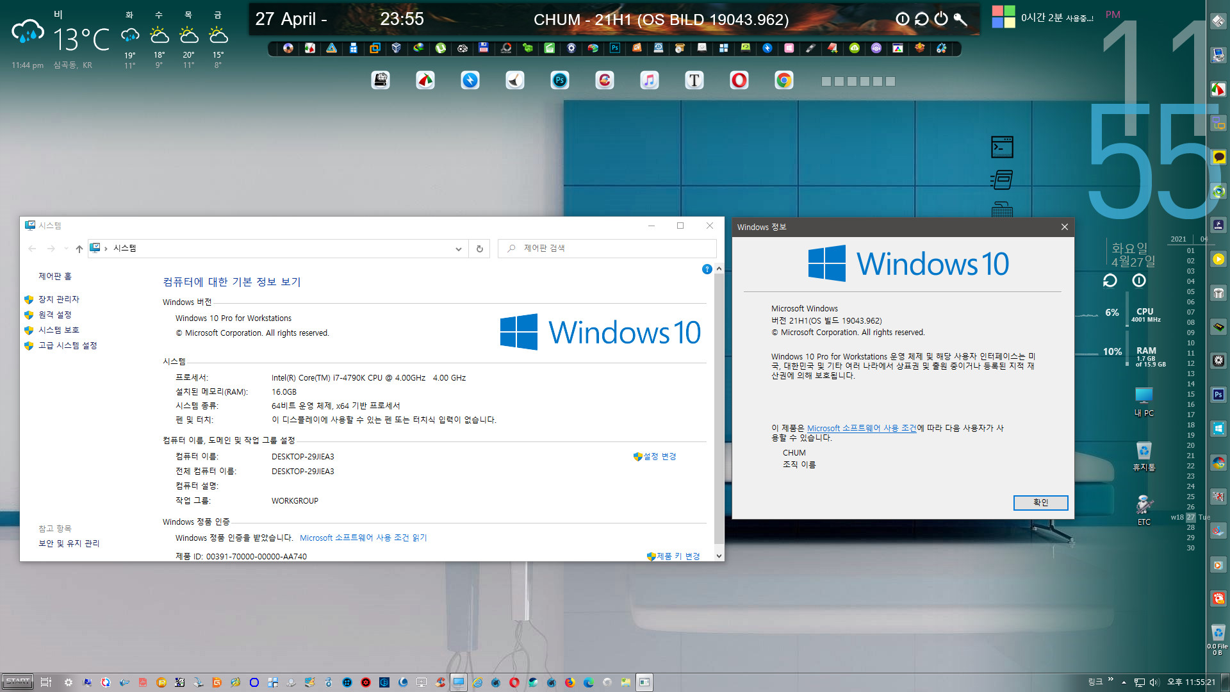This screenshot has height=692, width=1230.
Task: Open 제어판 홈 link
Action: [x=55, y=276]
